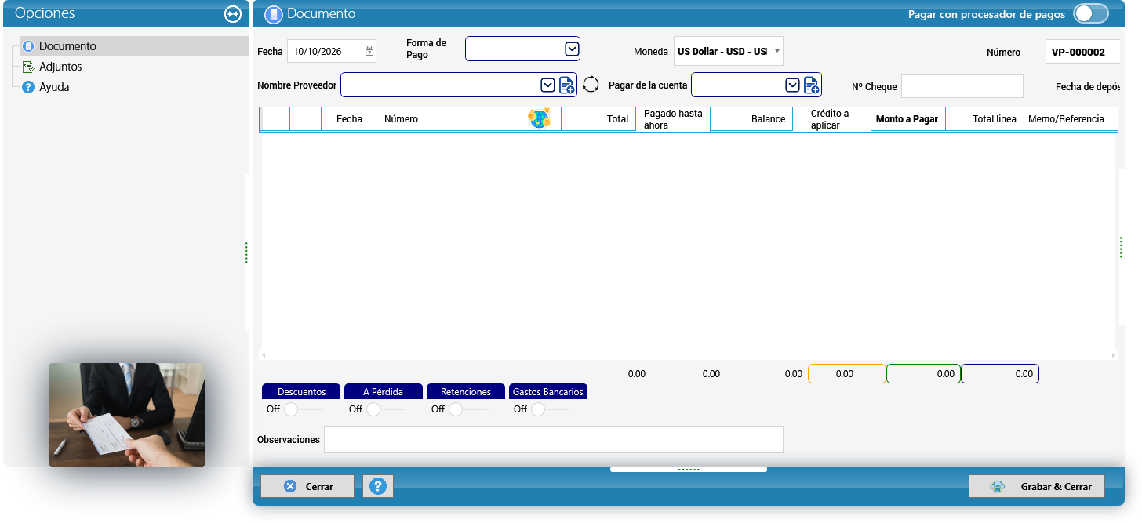Click the Documento header document icon
This screenshot has width=1142, height=523.
(x=273, y=14)
